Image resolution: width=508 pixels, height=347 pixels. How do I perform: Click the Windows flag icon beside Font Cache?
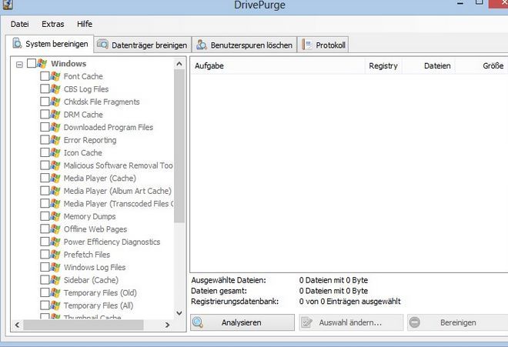(55, 76)
